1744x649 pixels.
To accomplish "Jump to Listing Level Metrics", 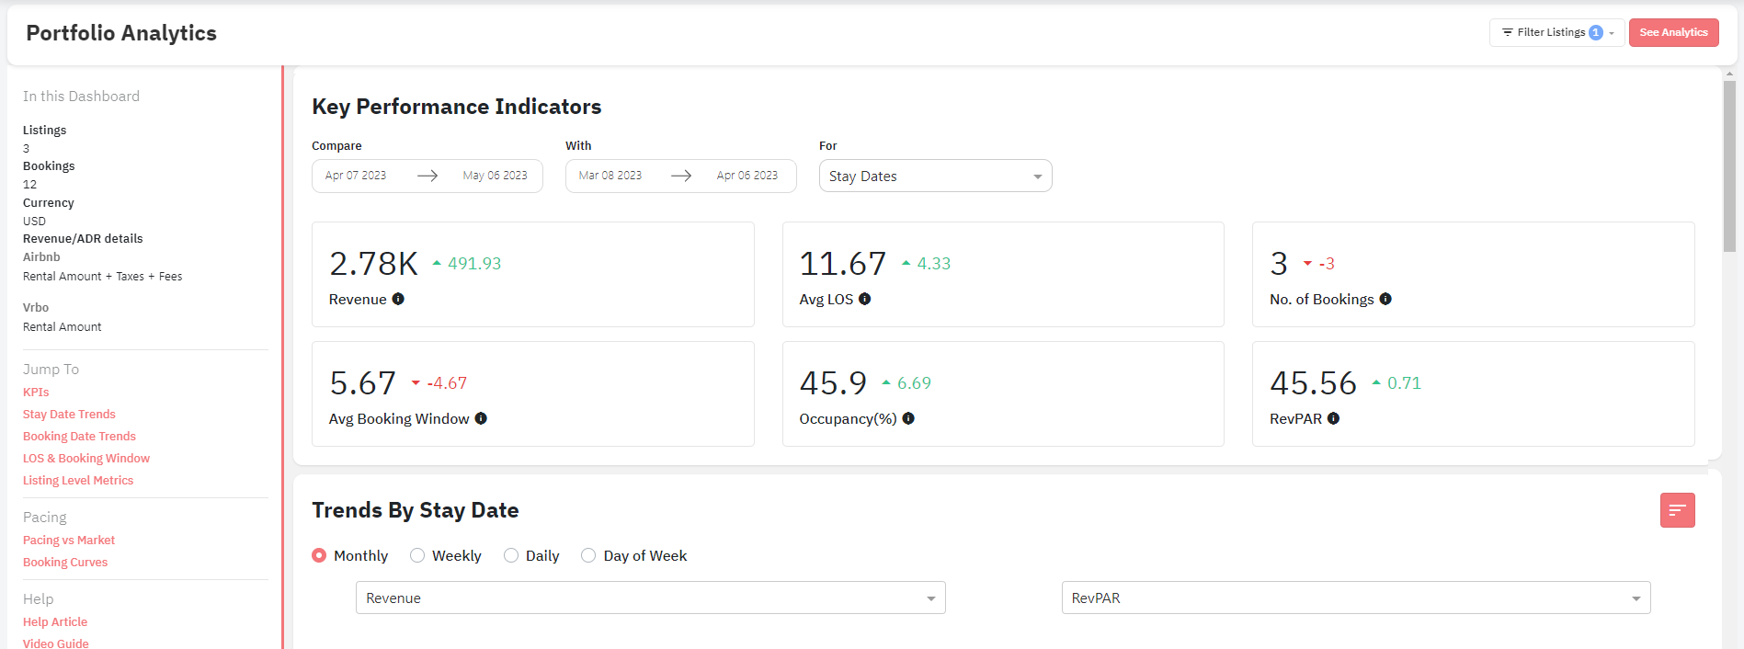I will 78,480.
